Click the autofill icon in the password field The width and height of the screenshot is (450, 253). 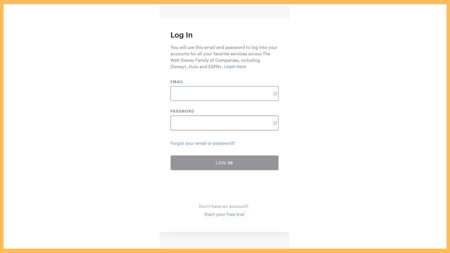tap(274, 123)
